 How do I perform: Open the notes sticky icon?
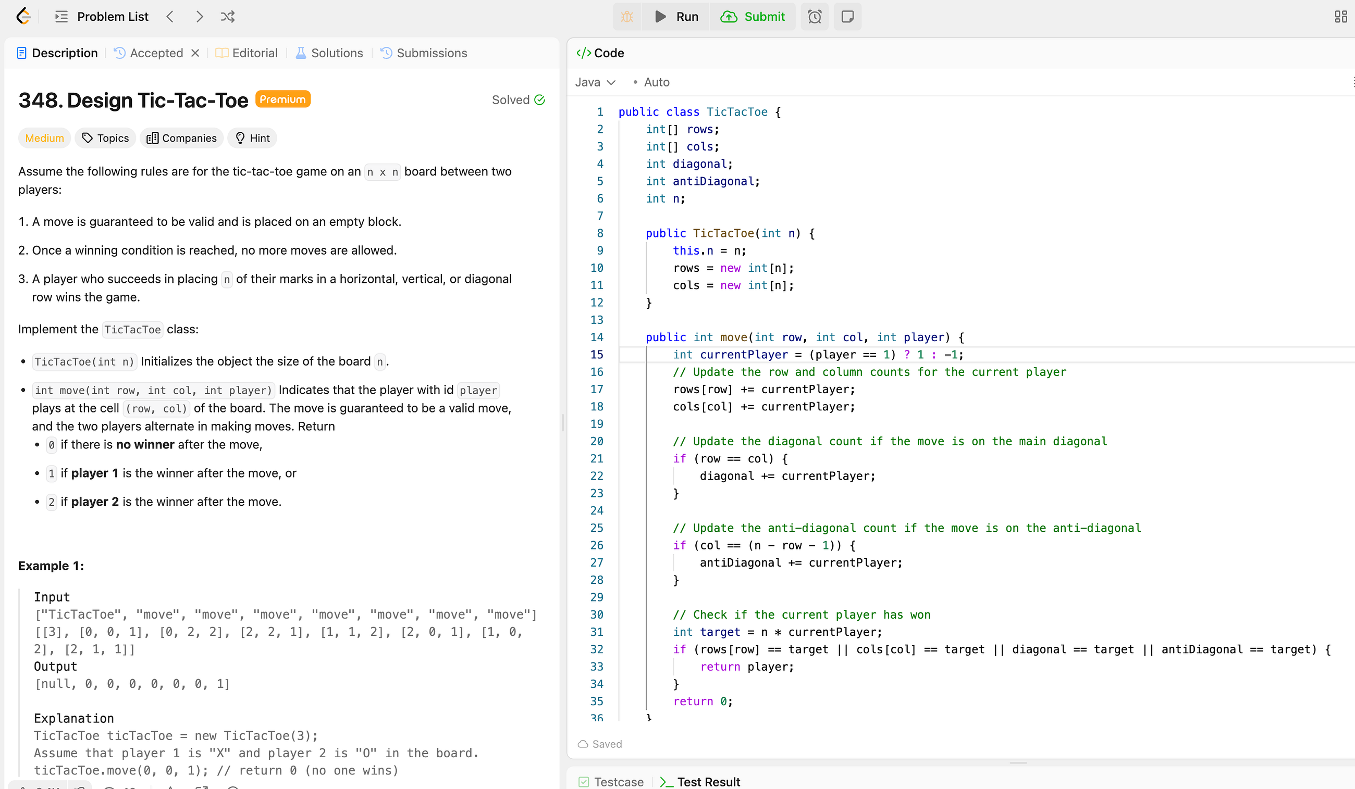847,17
